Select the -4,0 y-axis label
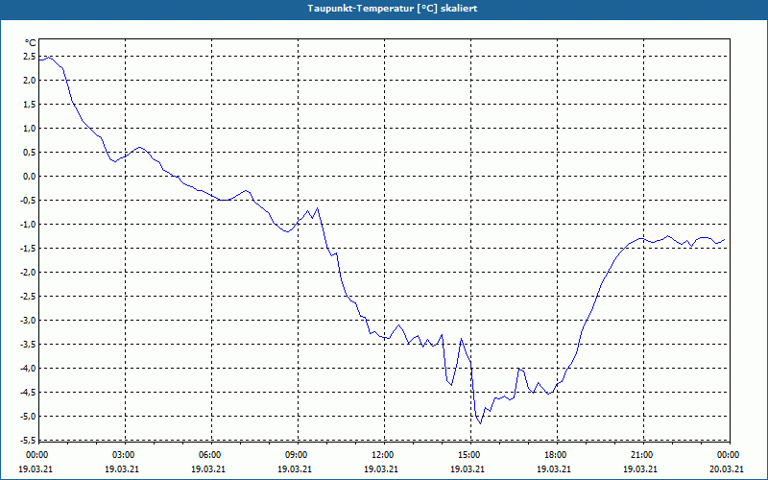 tap(28, 369)
